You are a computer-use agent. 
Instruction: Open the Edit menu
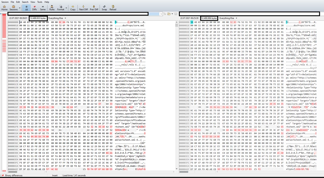click(x=18, y=2)
